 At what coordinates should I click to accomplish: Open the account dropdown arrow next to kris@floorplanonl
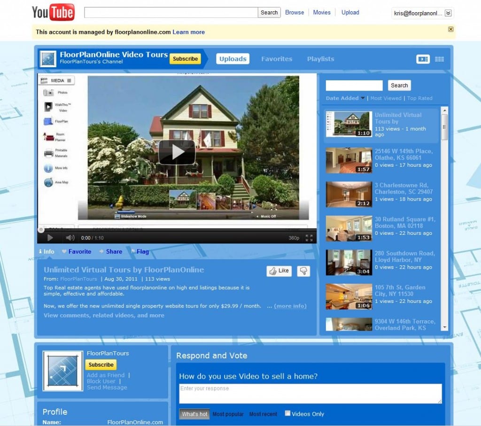point(448,13)
